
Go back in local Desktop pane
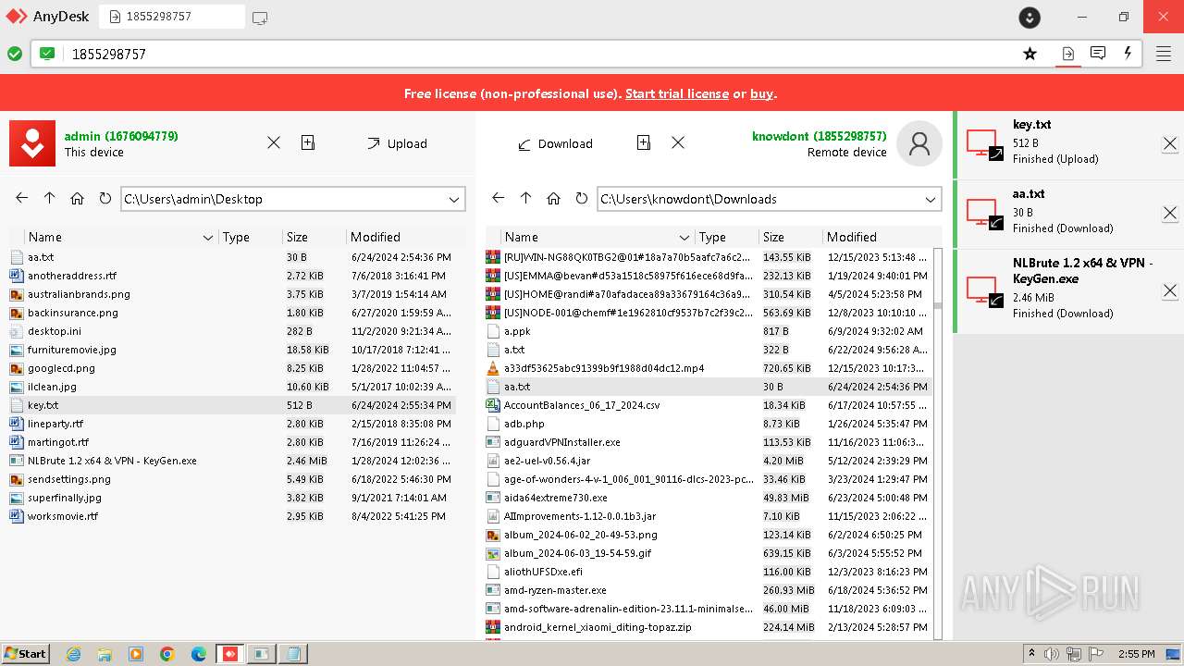point(22,198)
